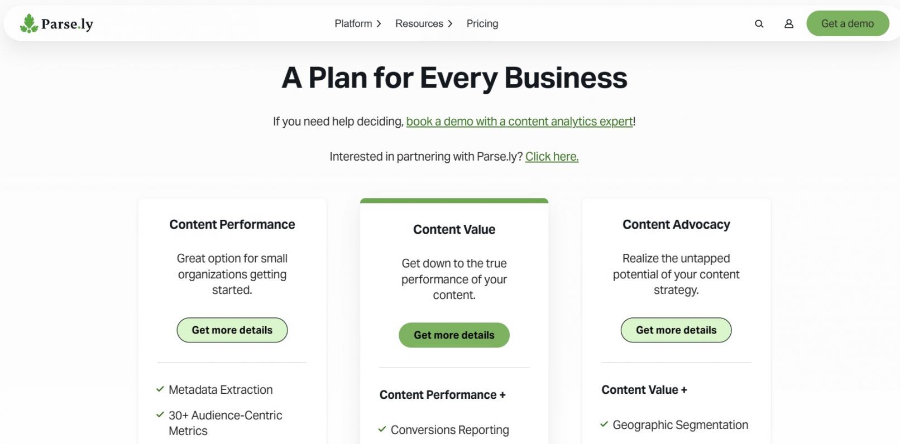900x444 pixels.
Task: Open the partnering Click here link
Action: point(552,157)
